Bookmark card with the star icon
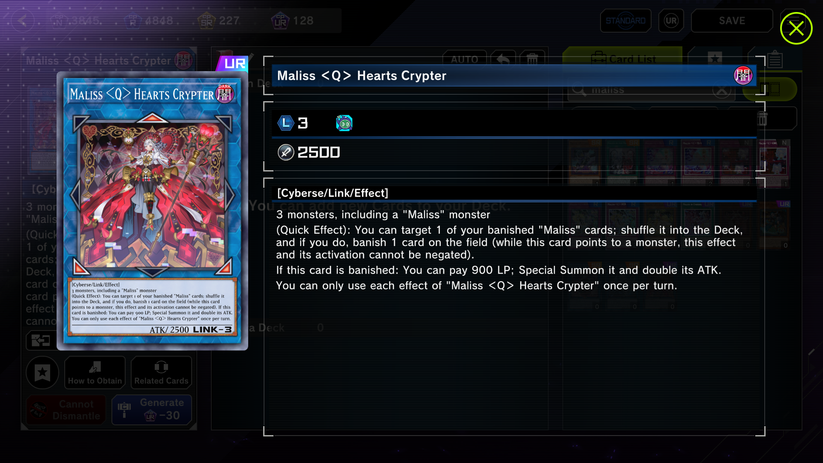 click(x=42, y=373)
